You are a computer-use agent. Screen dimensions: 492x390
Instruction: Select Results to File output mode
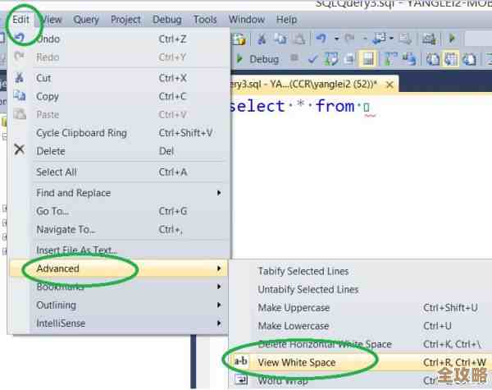click(x=469, y=59)
